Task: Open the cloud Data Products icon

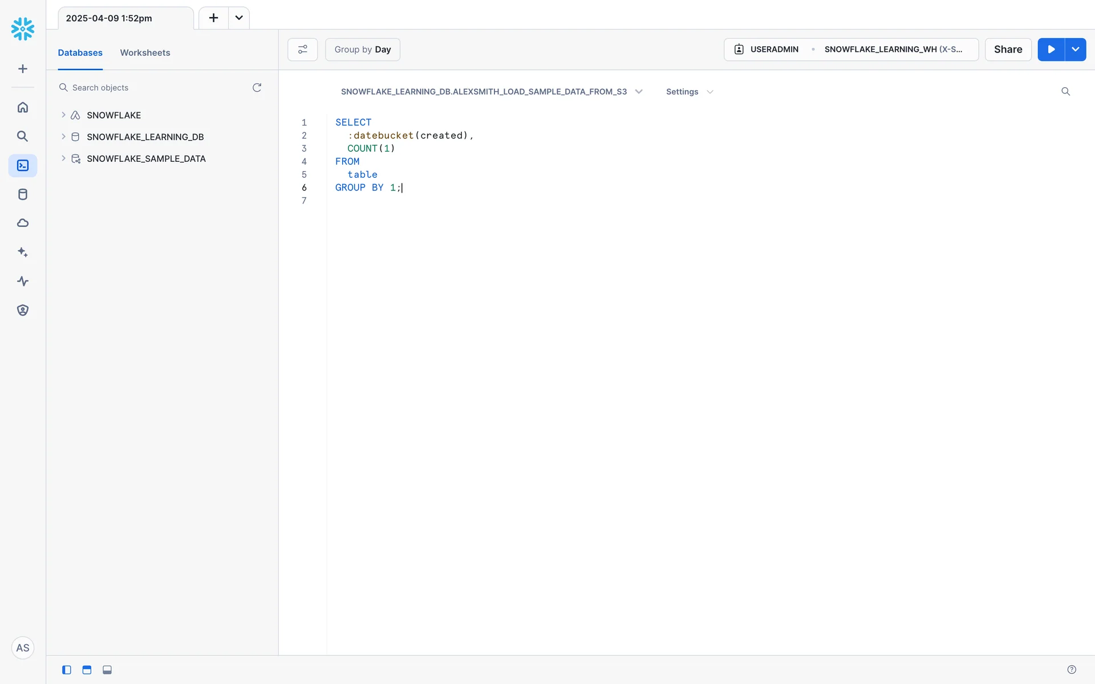Action: pyautogui.click(x=23, y=223)
